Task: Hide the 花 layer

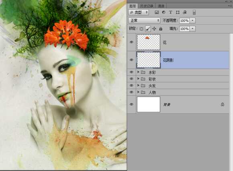Action: click(131, 42)
